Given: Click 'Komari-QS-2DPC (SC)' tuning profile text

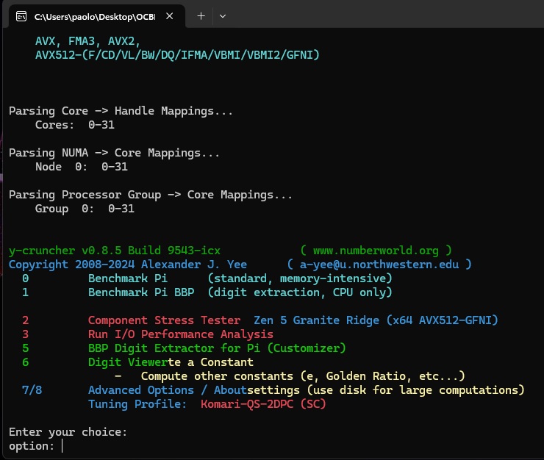Looking at the screenshot, I should pos(263,404).
